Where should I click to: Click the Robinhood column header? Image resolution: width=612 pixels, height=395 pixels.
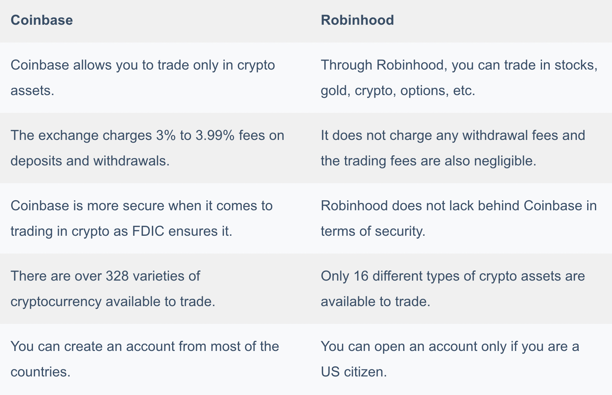click(357, 20)
